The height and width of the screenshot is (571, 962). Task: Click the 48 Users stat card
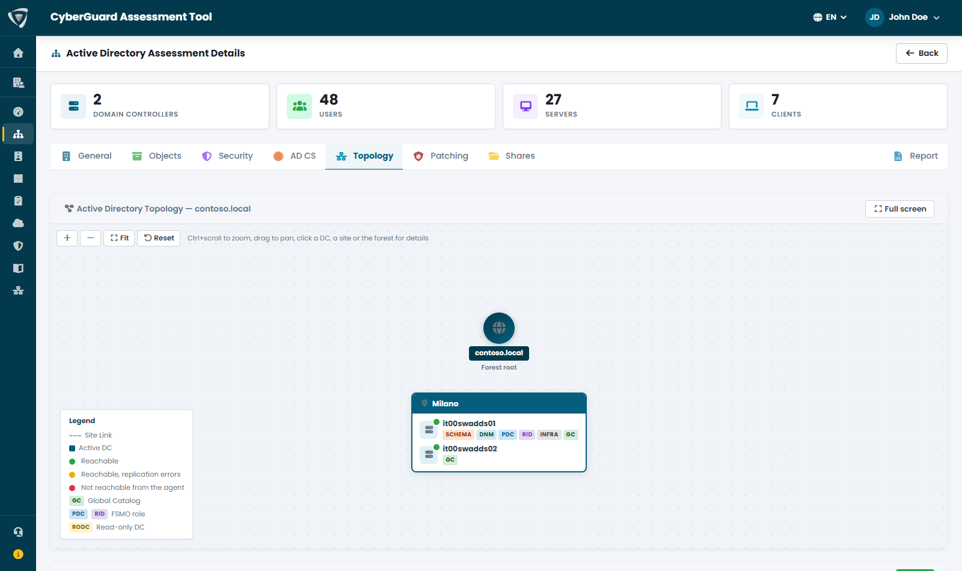pos(386,106)
